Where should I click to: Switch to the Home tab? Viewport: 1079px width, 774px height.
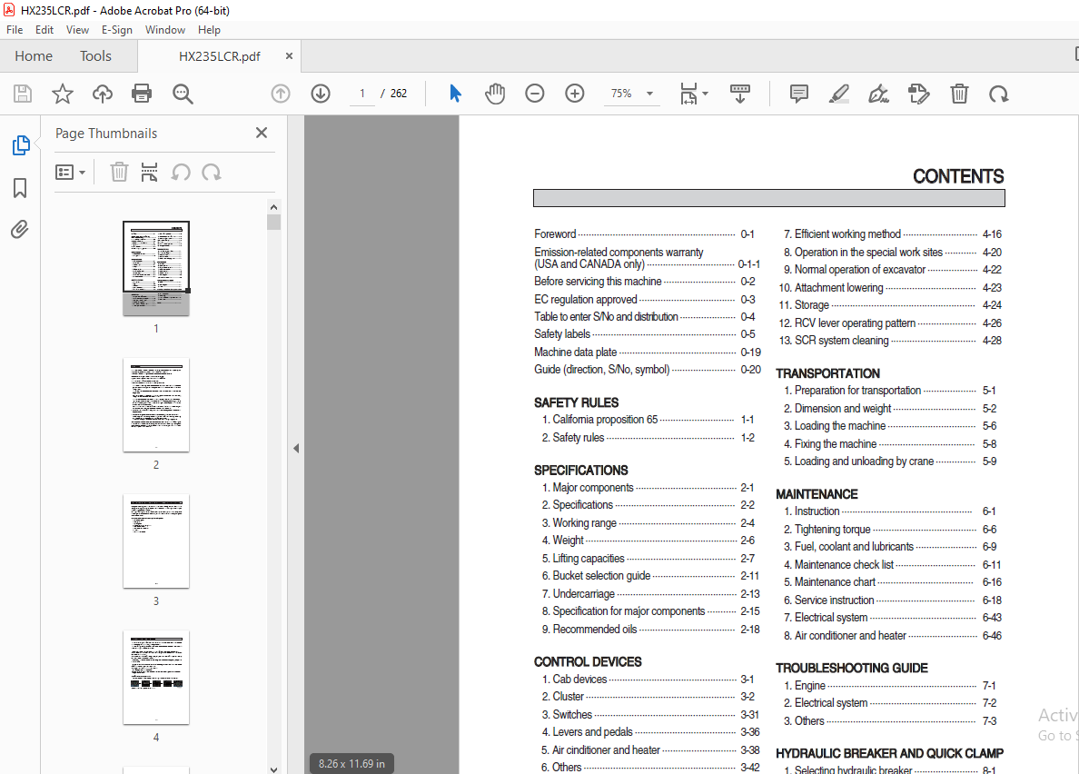click(x=34, y=55)
